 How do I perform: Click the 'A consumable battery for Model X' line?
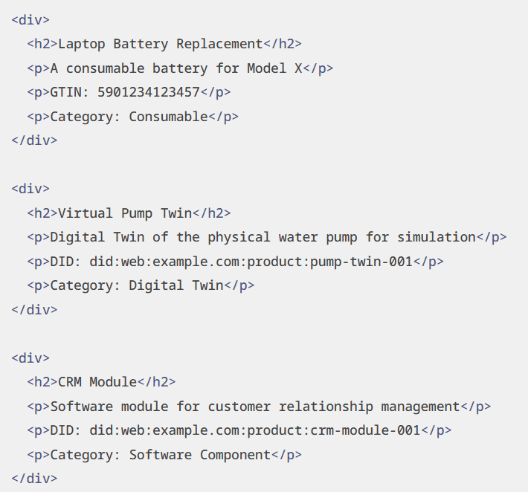(x=176, y=68)
